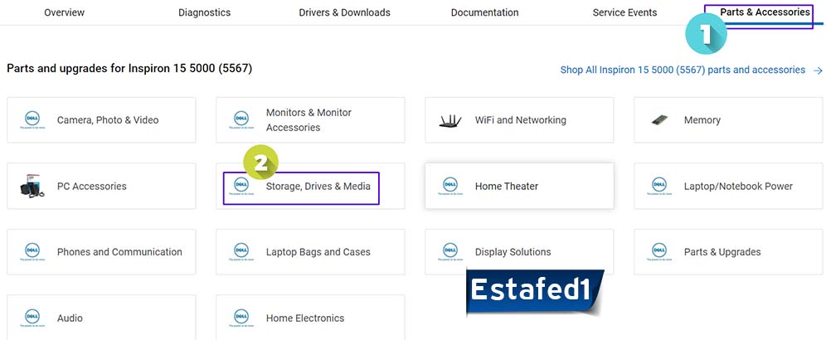The width and height of the screenshot is (826, 340).
Task: Click the Dell logo next to Laptop Bags and Cases
Action: tap(241, 252)
